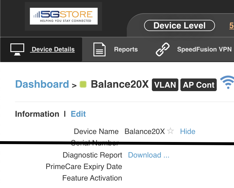Hide the device via Hide link

click(x=188, y=131)
